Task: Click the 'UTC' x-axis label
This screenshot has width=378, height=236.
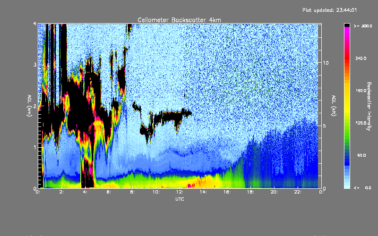Action: [x=180, y=199]
